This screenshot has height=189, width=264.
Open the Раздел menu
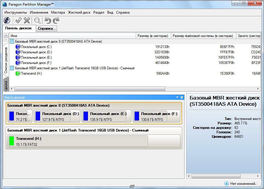[99, 12]
